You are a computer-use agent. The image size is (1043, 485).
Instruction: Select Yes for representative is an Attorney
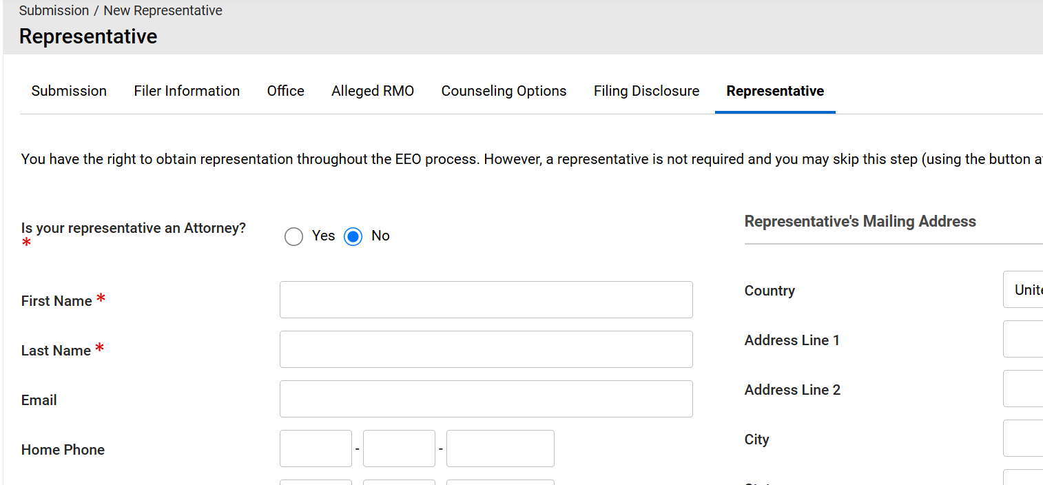294,237
